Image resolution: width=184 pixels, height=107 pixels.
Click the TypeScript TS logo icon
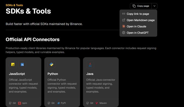(22, 64)
